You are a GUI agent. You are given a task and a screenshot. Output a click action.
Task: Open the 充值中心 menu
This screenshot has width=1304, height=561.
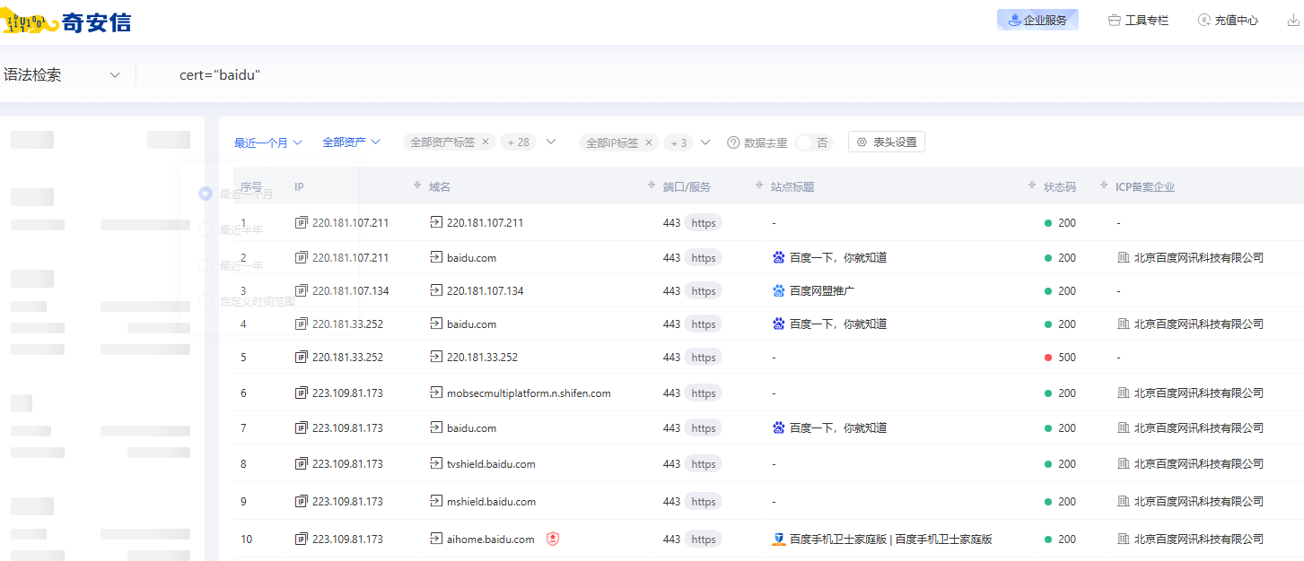click(x=1228, y=20)
